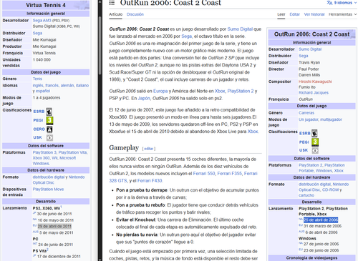Image resolution: width=358 pixels, height=261 pixels.
Task: Open the ESRB text link in OutRun infobox
Action: coord(305,134)
